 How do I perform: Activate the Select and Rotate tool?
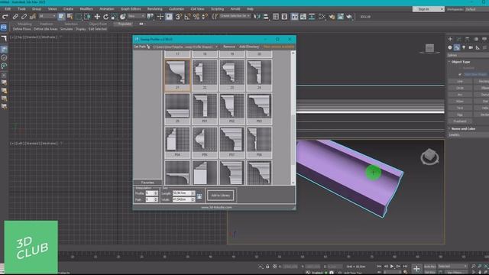coord(105,17)
